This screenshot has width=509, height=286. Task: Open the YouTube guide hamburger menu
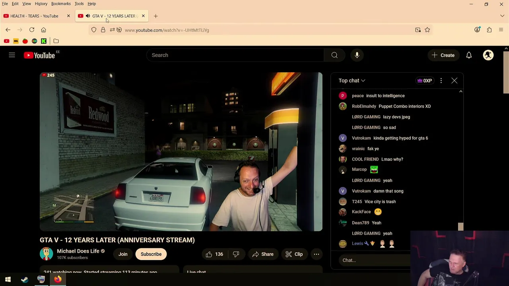pyautogui.click(x=12, y=55)
